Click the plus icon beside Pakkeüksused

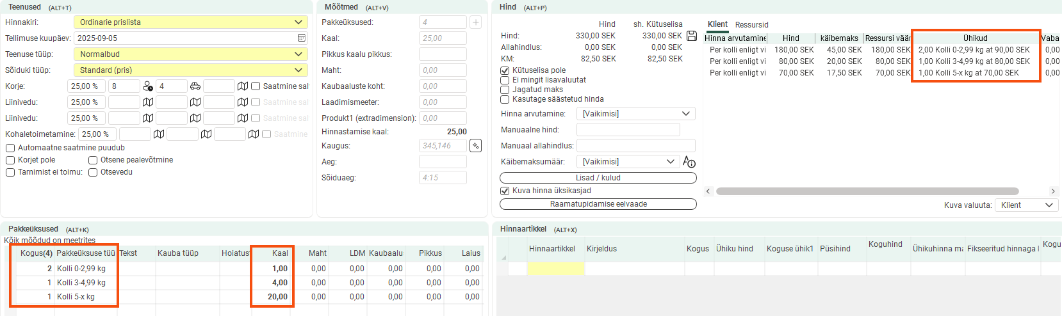[x=475, y=22]
